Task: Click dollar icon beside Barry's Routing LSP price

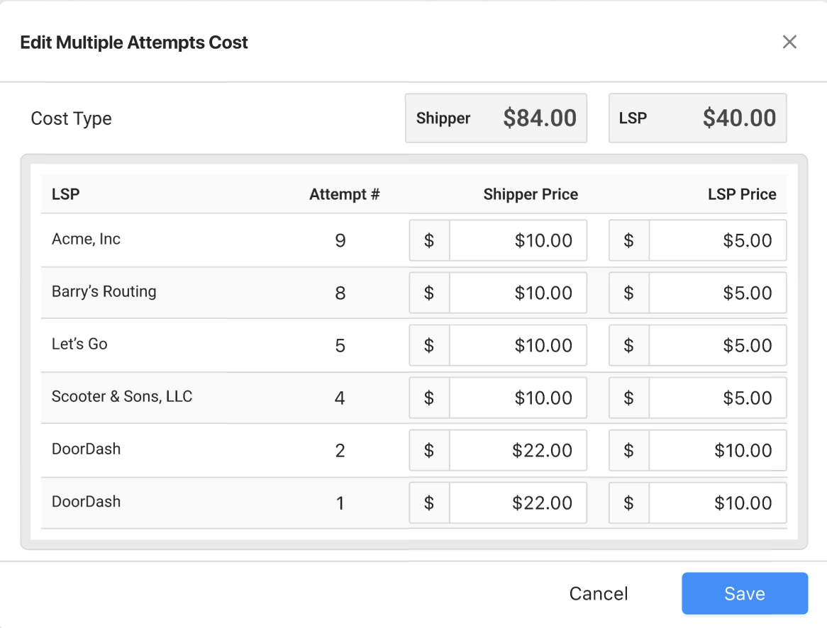Action: pyautogui.click(x=628, y=293)
